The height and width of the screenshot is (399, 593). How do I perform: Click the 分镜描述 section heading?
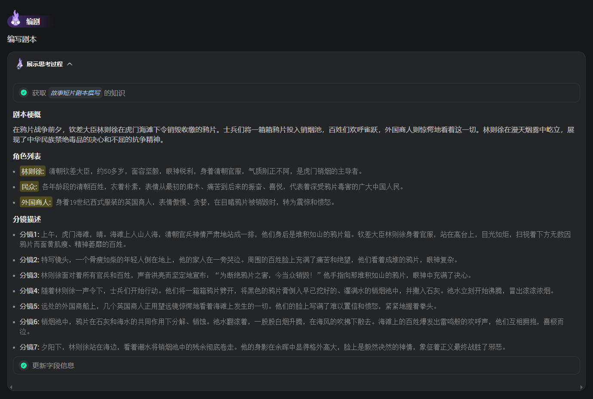pos(27,219)
